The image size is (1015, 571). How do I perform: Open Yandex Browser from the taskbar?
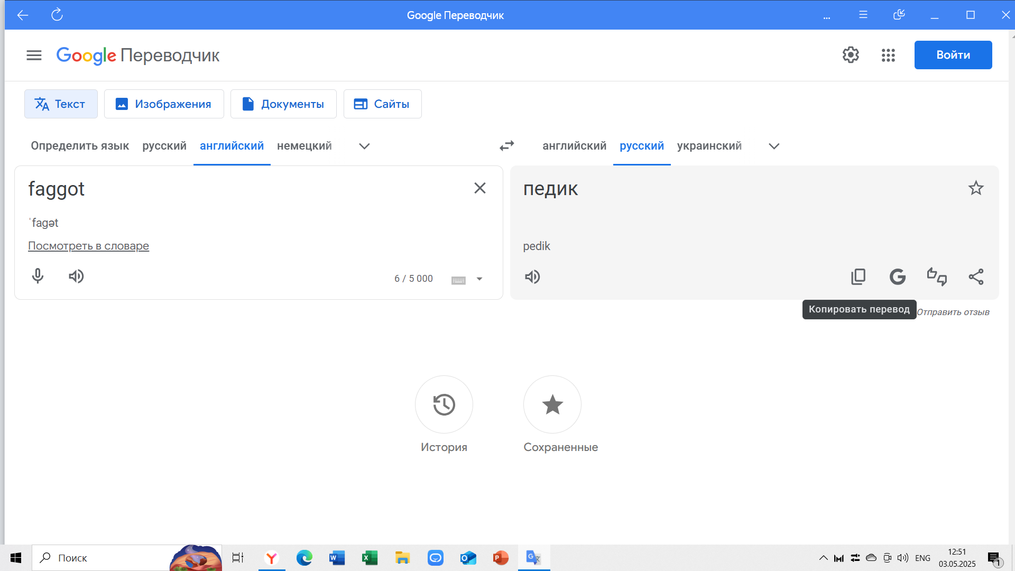(272, 558)
